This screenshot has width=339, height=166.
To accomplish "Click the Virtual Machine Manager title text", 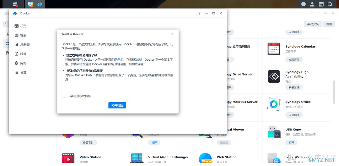I will (x=168, y=157).
